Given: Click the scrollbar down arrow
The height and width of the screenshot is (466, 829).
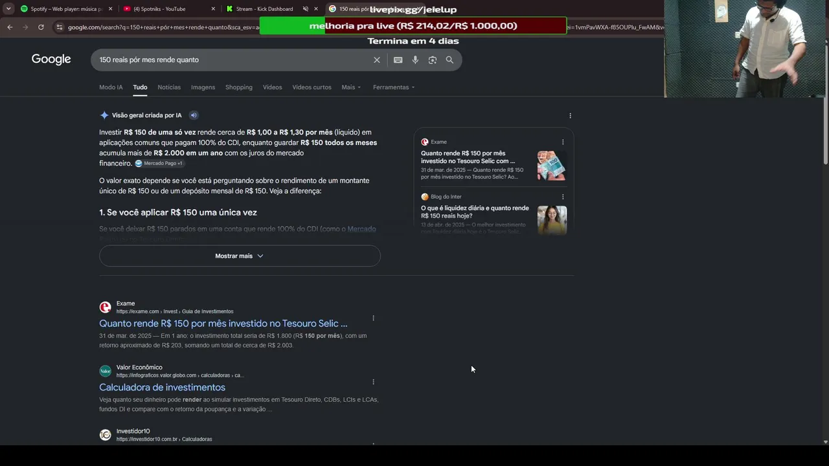Looking at the screenshot, I should (825, 442).
